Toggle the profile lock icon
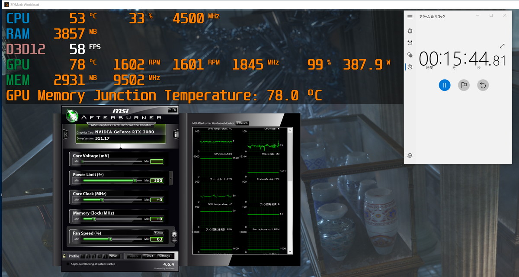The image size is (519, 277). [64, 256]
